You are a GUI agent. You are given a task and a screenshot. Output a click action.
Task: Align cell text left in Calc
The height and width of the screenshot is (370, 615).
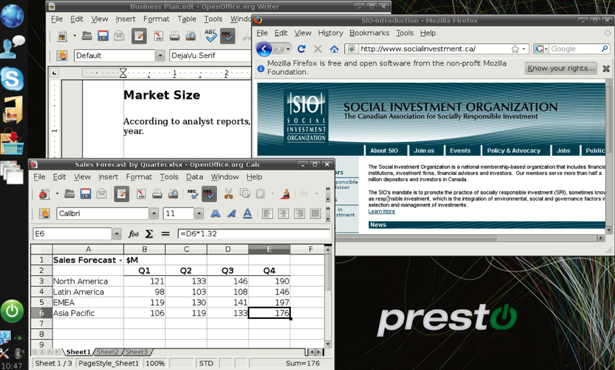coord(267,213)
